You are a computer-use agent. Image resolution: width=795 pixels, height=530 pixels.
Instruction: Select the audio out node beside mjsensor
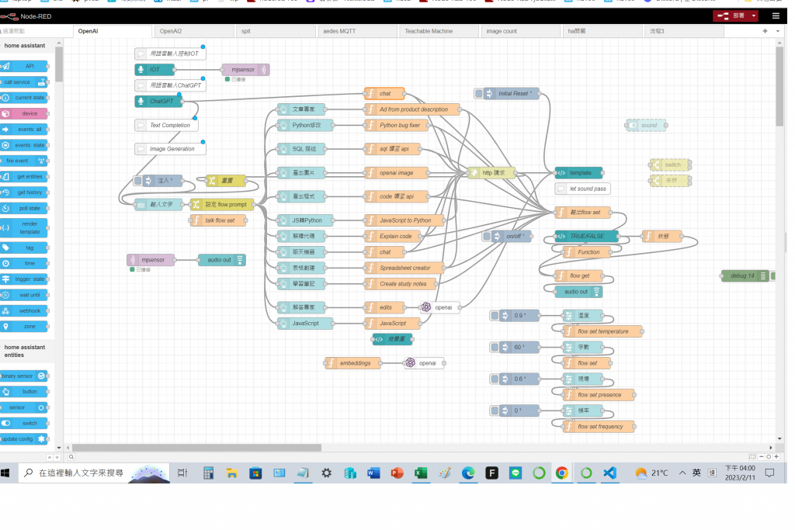(222, 260)
